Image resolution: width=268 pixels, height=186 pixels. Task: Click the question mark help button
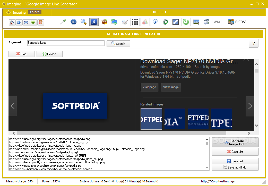point(254,43)
